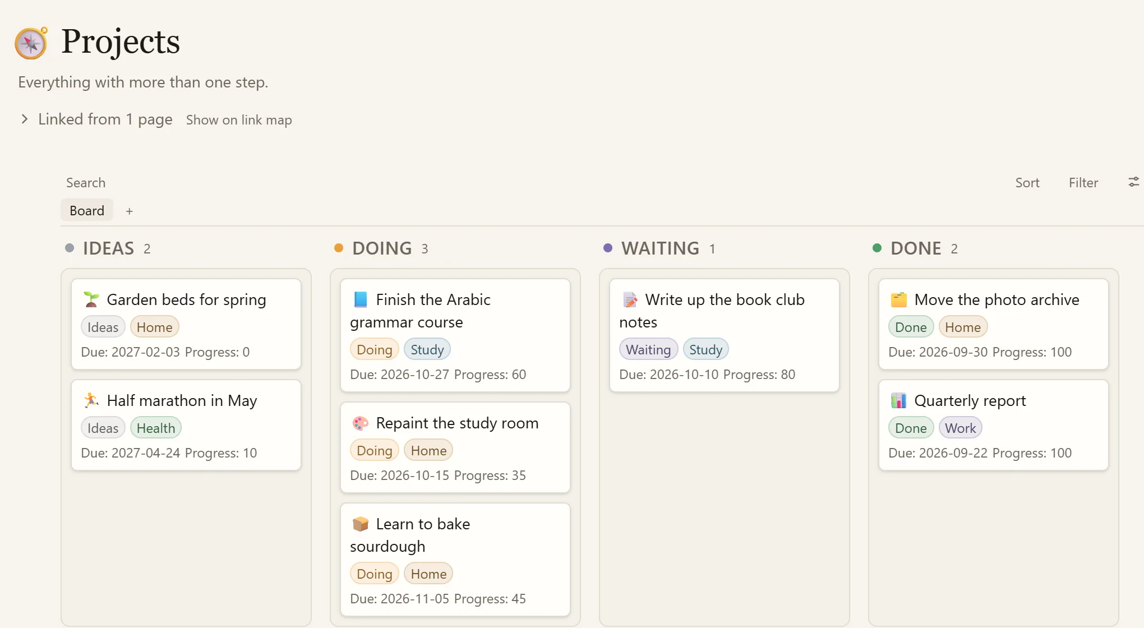Viewport: 1144px width, 628px height.
Task: Click the Done tag on Quarterly report card
Action: click(x=911, y=428)
